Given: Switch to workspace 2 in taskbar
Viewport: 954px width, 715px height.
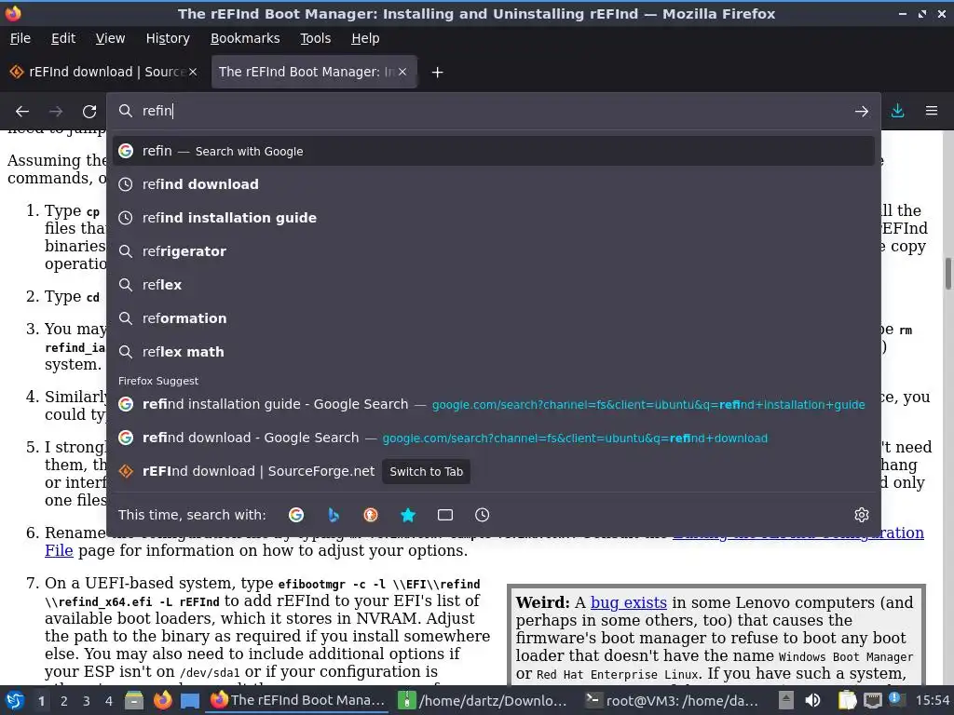Looking at the screenshot, I should click(x=64, y=701).
